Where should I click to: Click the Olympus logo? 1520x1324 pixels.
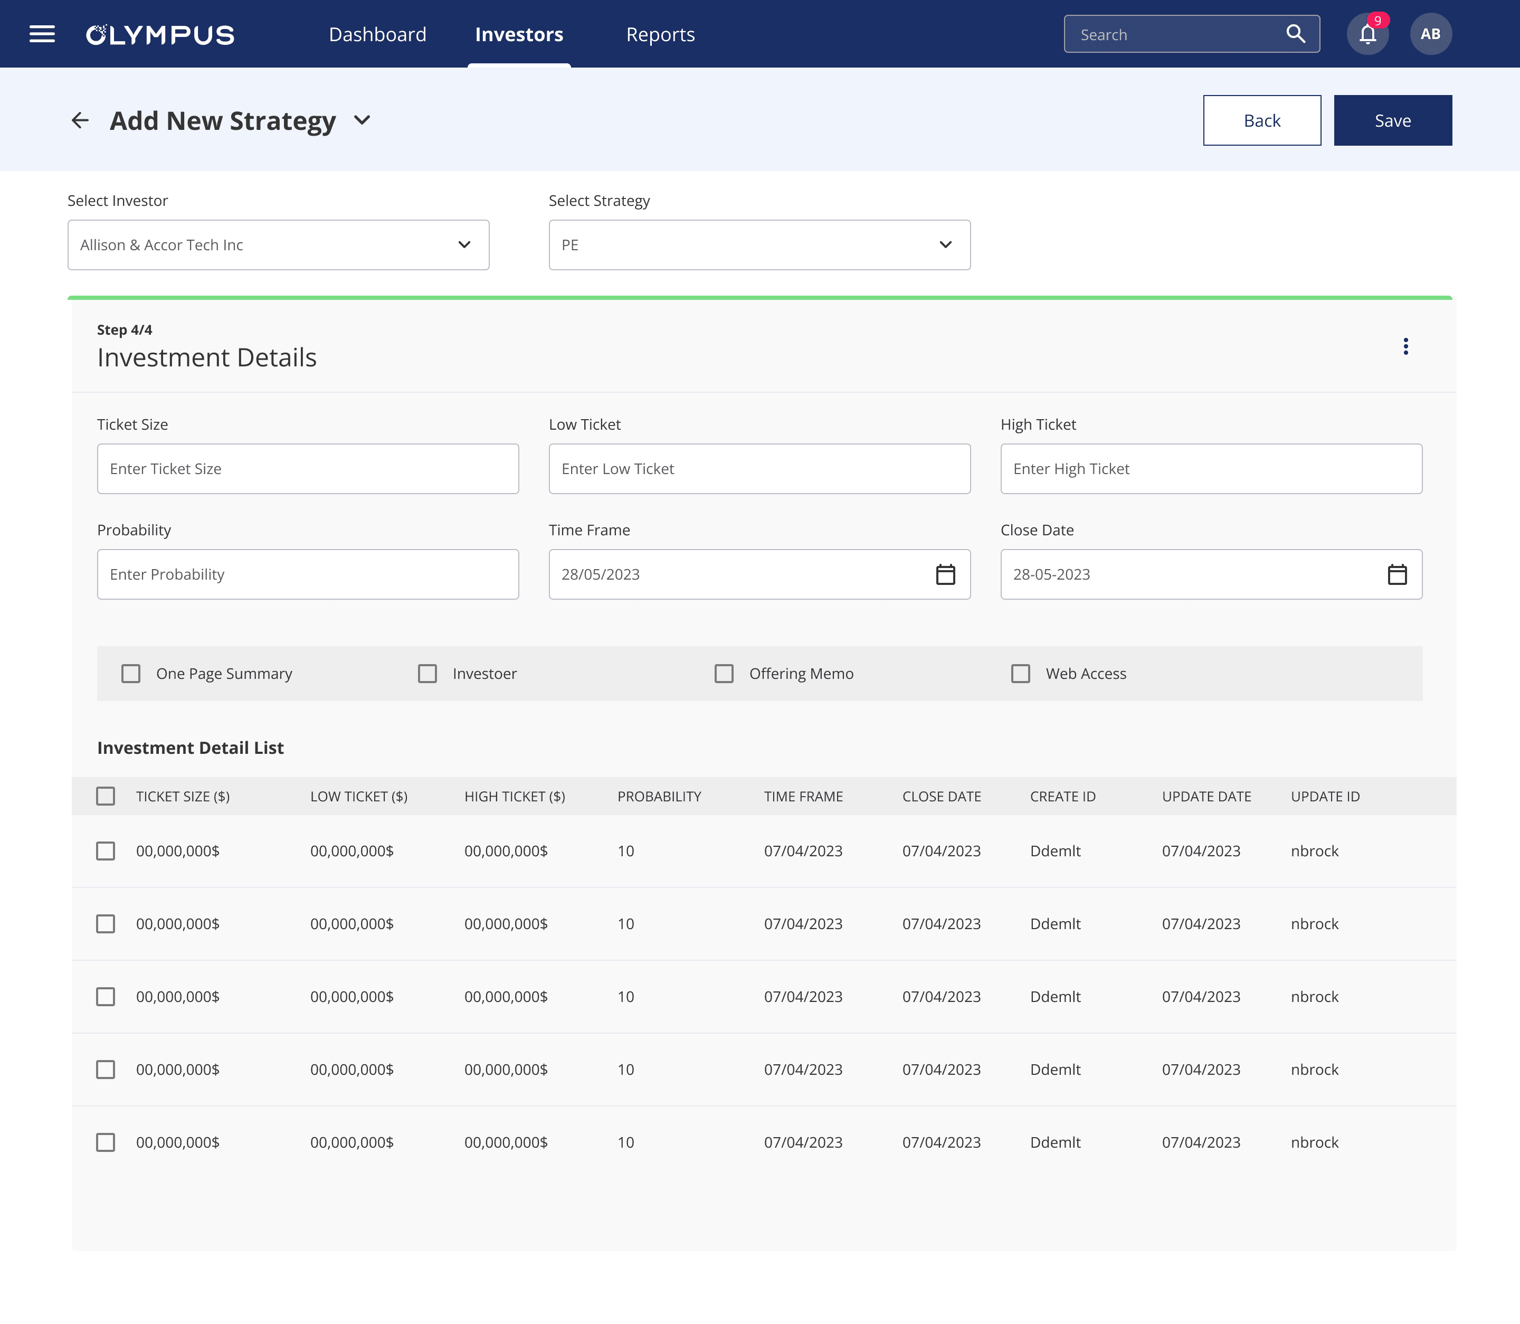tap(160, 35)
